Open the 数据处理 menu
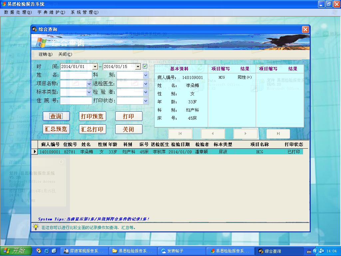This screenshot has height=256, width=341. pos(18,12)
